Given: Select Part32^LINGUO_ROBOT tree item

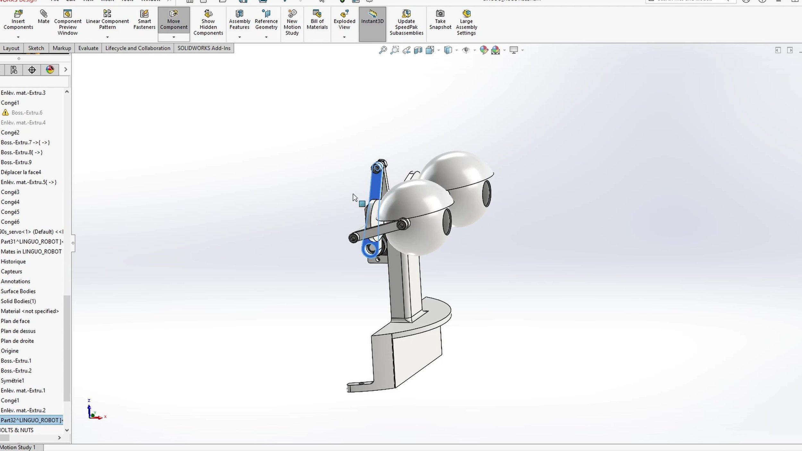Looking at the screenshot, I should pyautogui.click(x=31, y=420).
